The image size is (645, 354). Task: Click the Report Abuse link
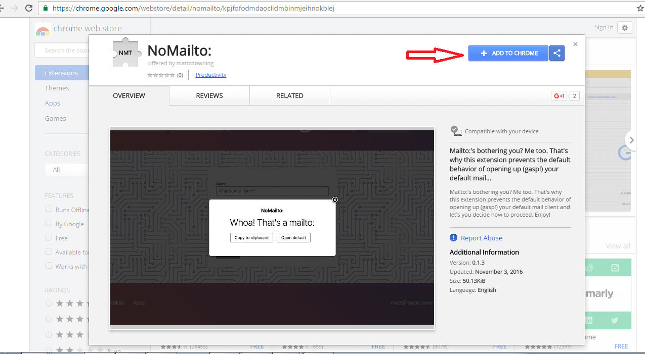point(482,238)
